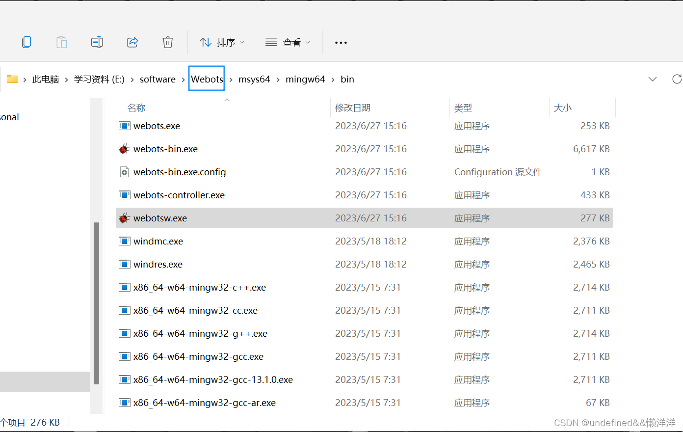
Task: Expand chevron after msys64 in address bar
Action: 278,80
